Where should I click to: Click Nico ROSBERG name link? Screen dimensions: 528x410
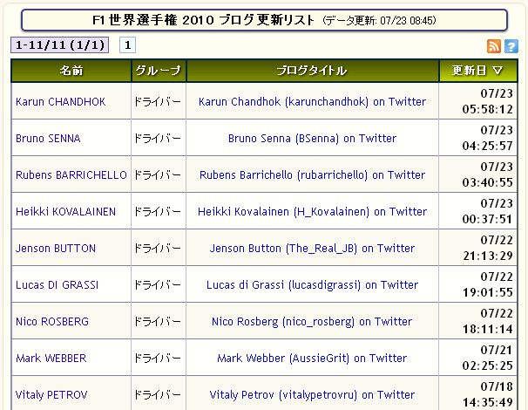pyautogui.click(x=52, y=322)
